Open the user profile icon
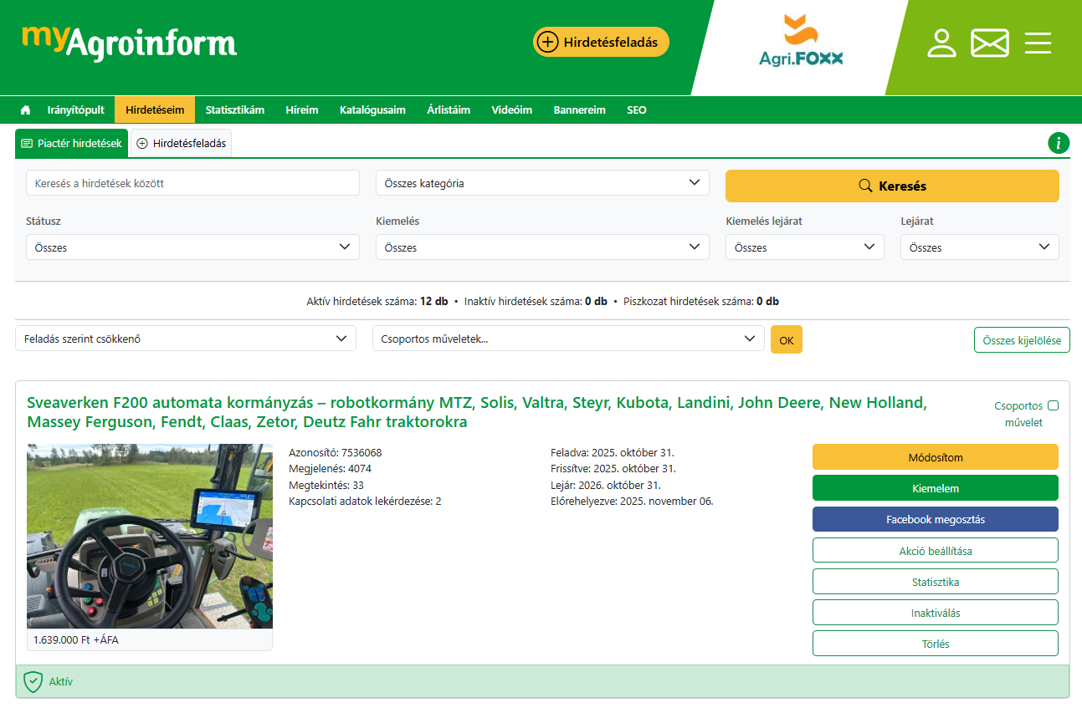The height and width of the screenshot is (708, 1082). (x=941, y=43)
